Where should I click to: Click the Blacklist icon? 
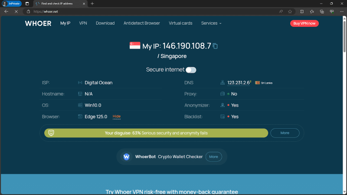(223, 117)
